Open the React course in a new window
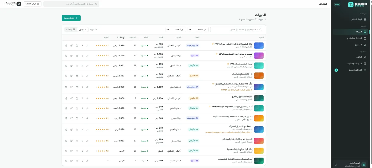Image resolution: width=372 pixels, height=168 pixels. pyautogui.click(x=71, y=130)
